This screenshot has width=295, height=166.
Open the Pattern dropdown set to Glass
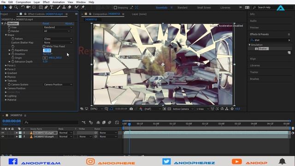(58, 39)
